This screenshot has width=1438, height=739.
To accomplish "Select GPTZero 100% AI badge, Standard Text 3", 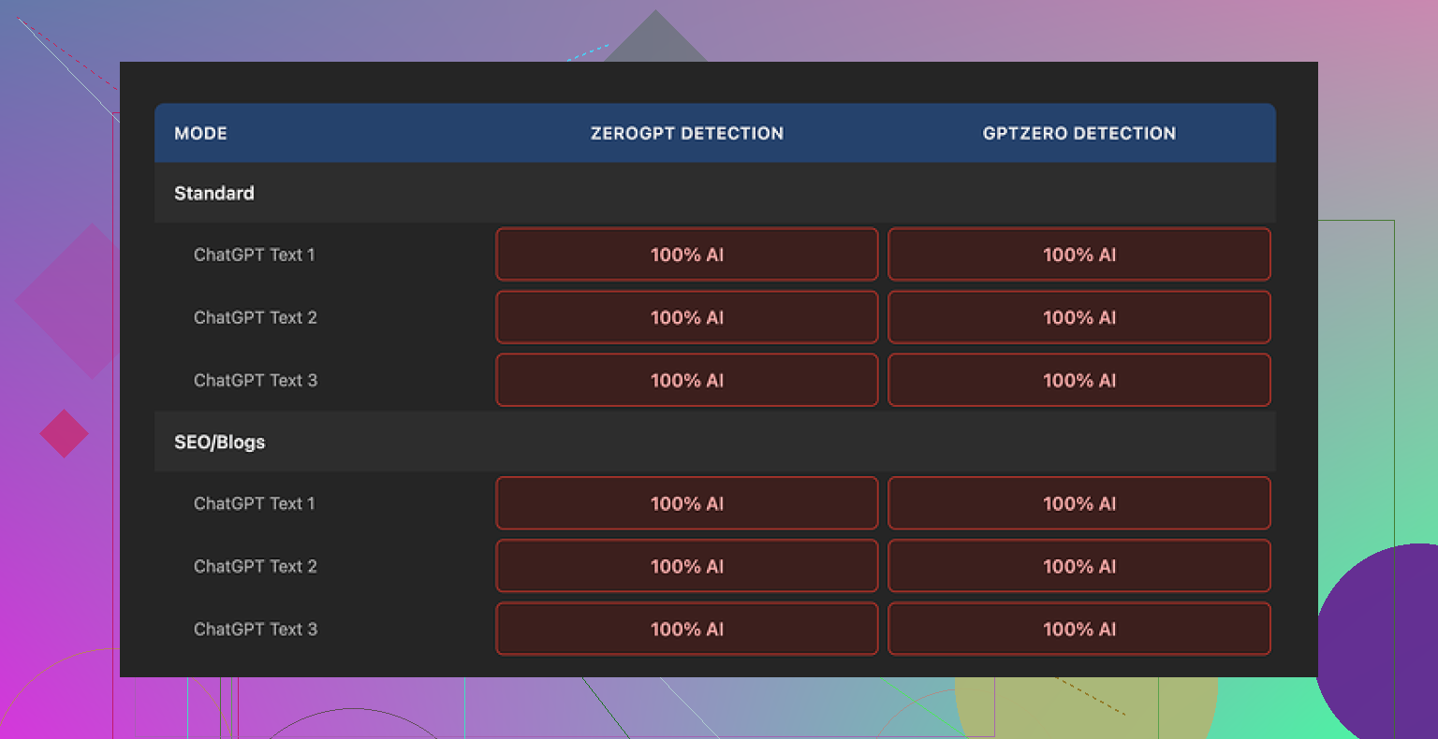I will (1078, 381).
